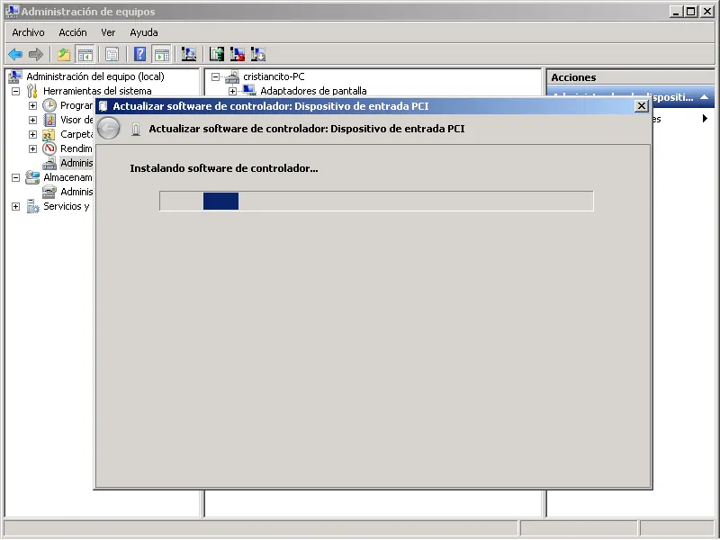Expand the Visor de eventos node
The height and width of the screenshot is (540, 720).
(x=32, y=120)
